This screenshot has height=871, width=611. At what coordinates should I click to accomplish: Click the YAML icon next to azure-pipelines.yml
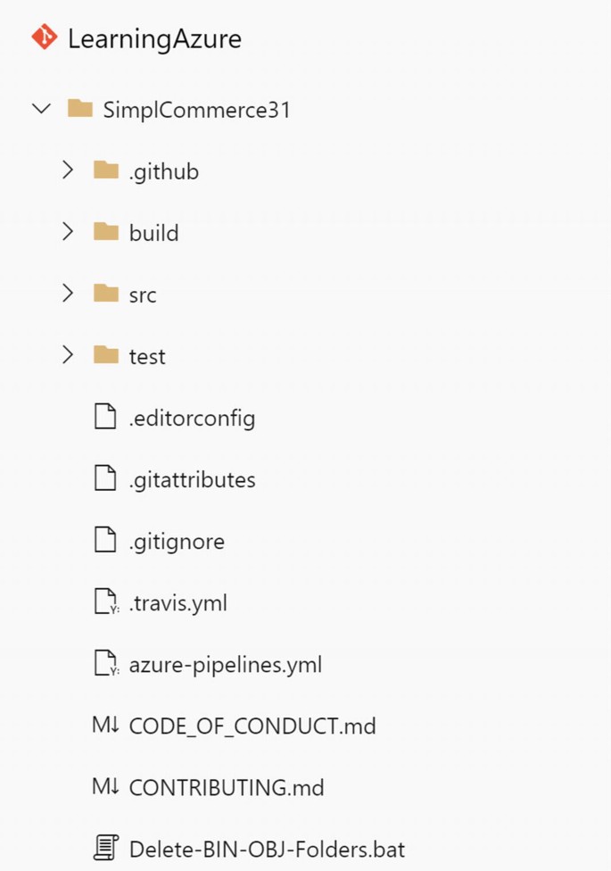[x=104, y=663]
